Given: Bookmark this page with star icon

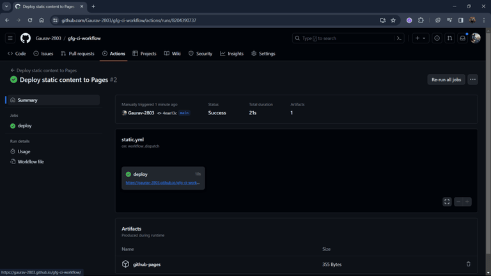Looking at the screenshot, I should point(393,20).
